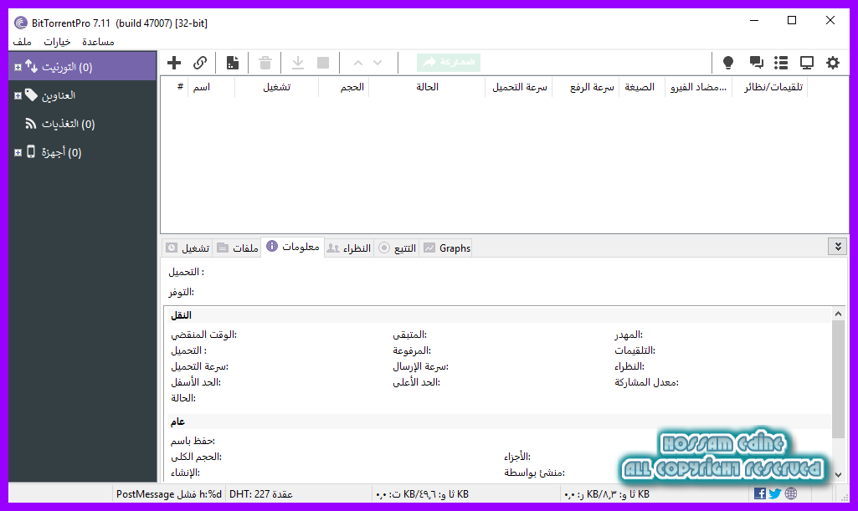Click Add Torrent from URL link icon
858x511 pixels.
[200, 63]
